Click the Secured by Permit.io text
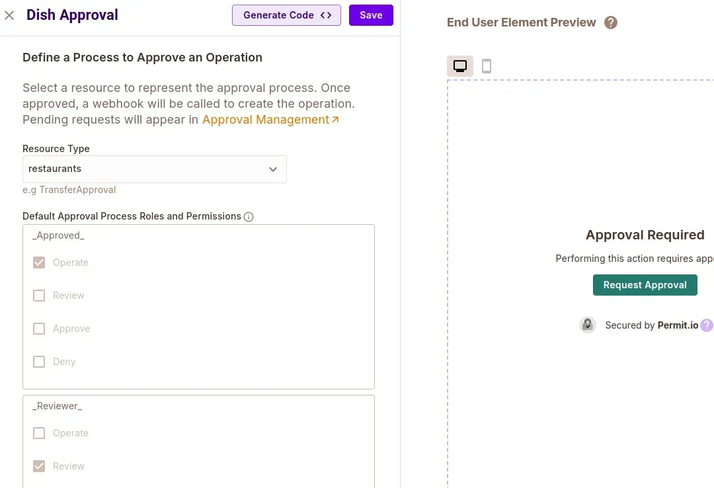The height and width of the screenshot is (488, 714). (x=651, y=325)
